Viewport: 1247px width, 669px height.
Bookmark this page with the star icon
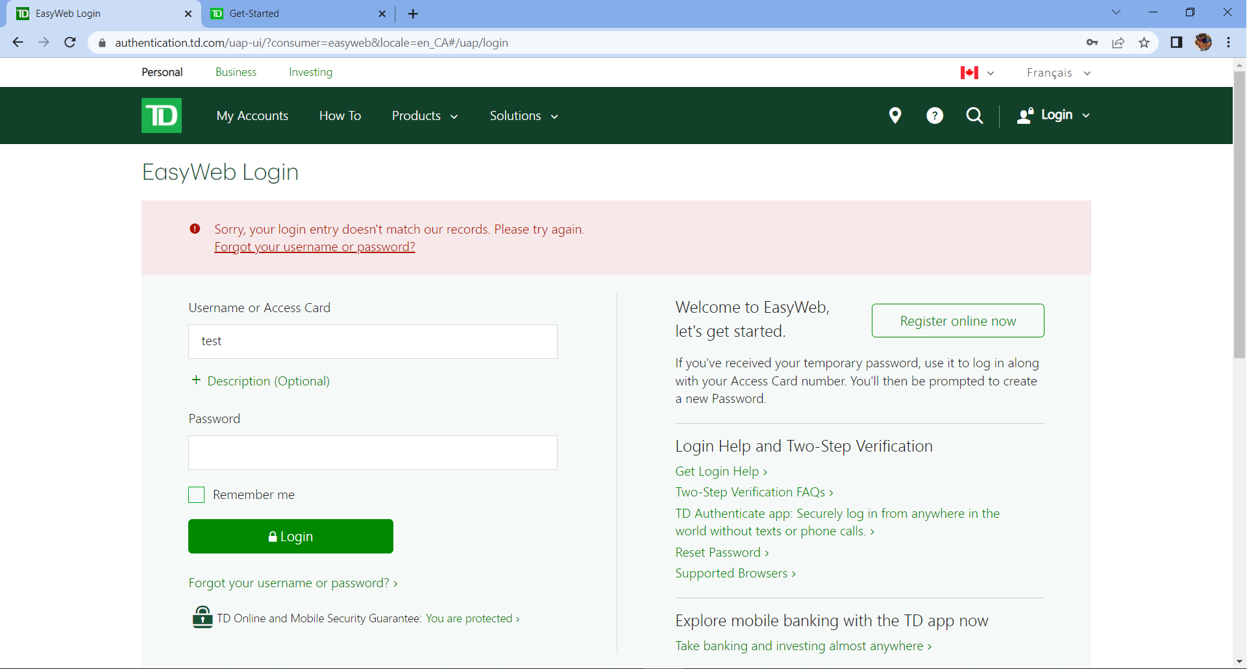coord(1144,42)
